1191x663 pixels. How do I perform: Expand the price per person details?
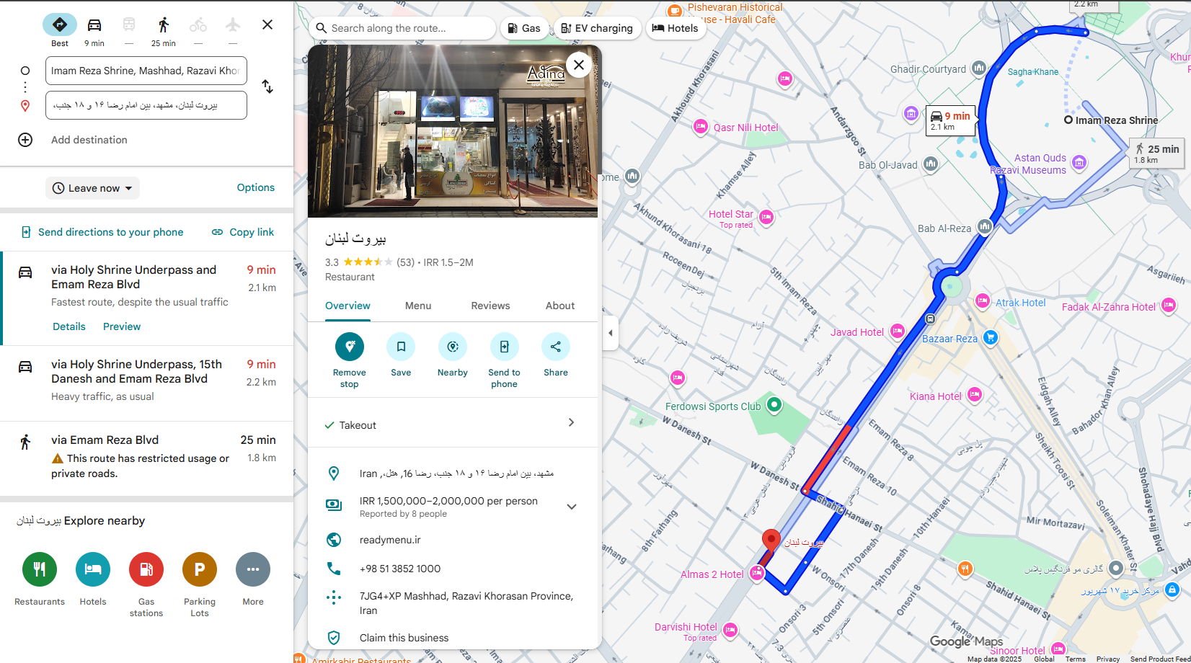572,507
